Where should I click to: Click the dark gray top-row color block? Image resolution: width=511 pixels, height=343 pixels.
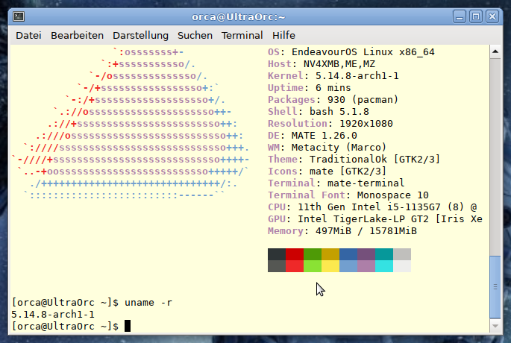277,254
